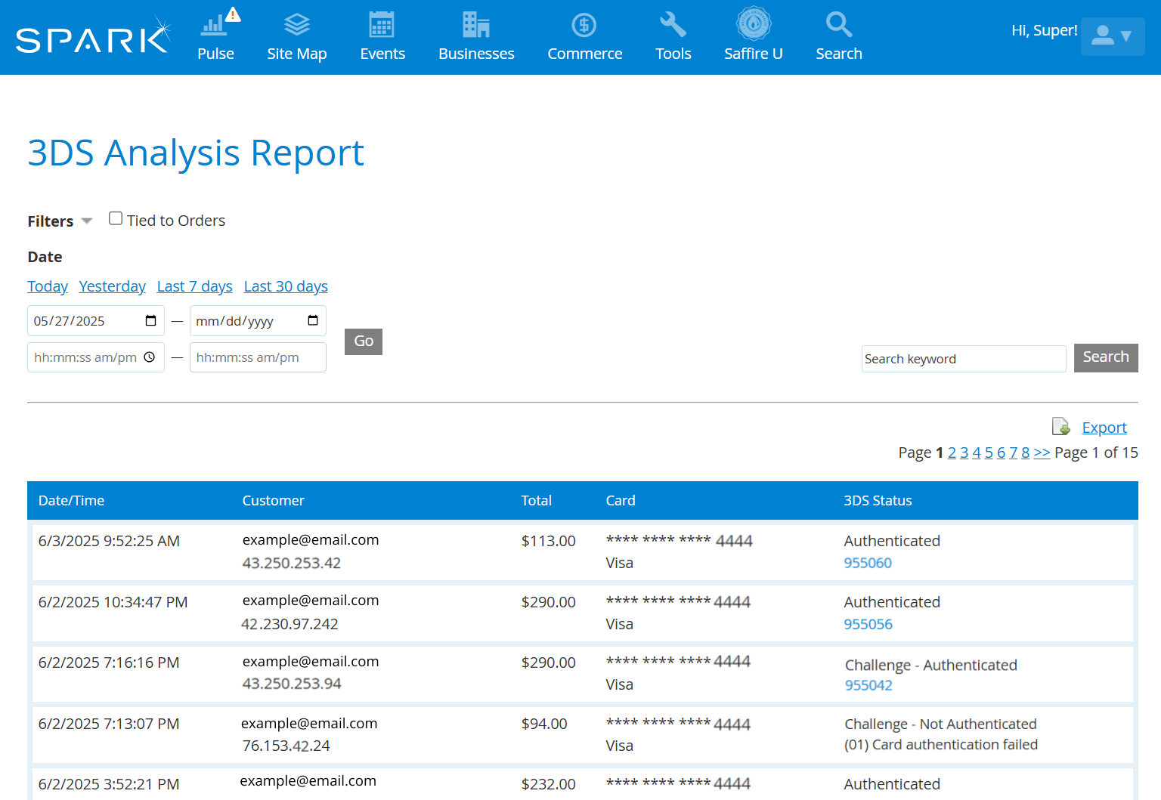1161x800 pixels.
Task: Open the user account dropdown menu
Action: pos(1112,36)
